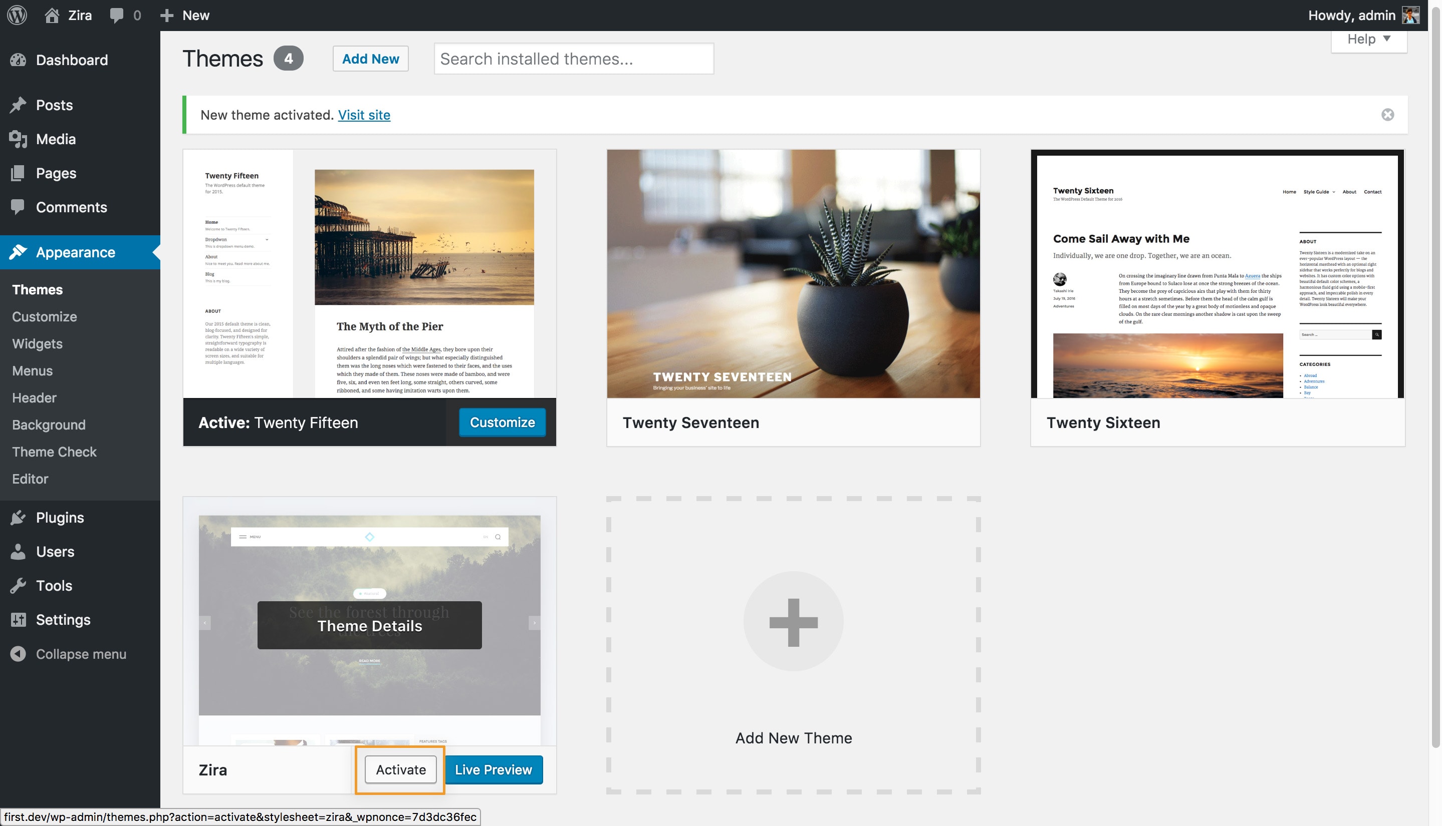
Task: Open the Appearance menu
Action: pos(80,252)
